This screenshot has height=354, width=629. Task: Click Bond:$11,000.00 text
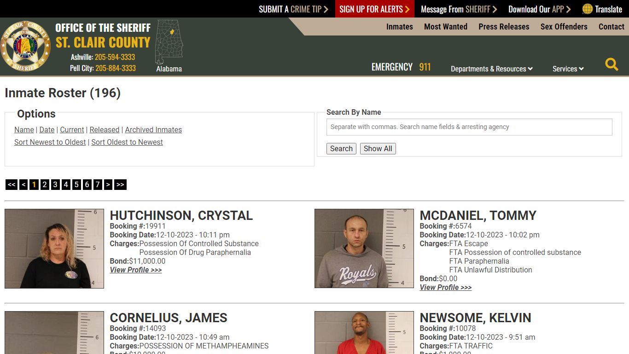point(138,261)
